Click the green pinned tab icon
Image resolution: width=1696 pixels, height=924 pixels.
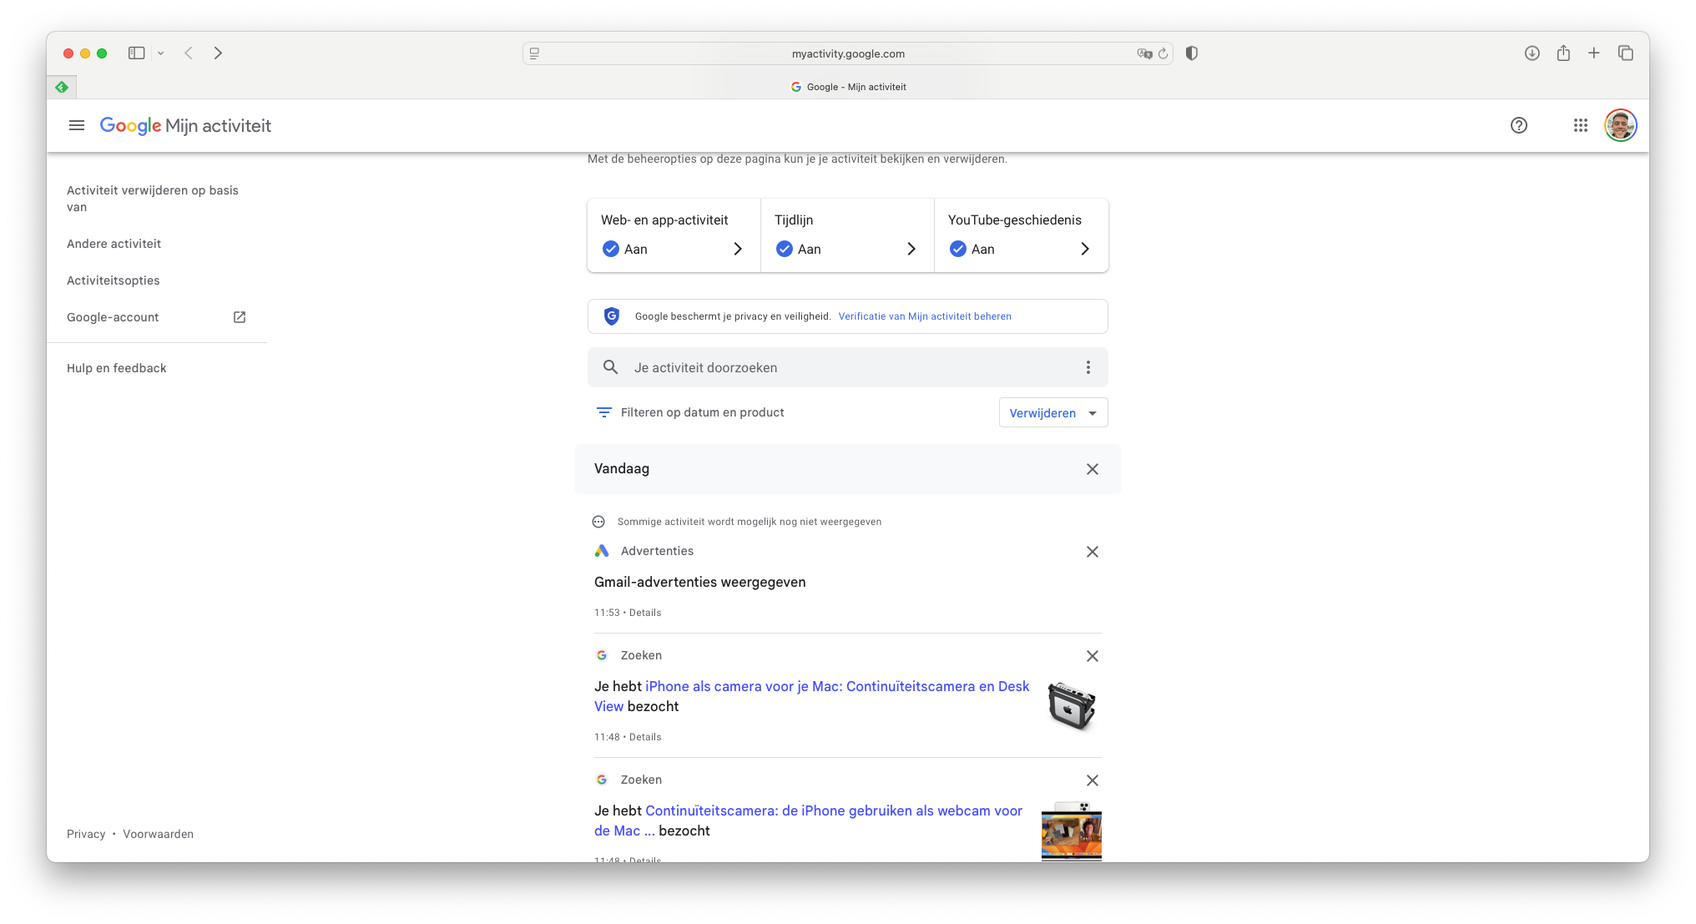click(x=62, y=87)
